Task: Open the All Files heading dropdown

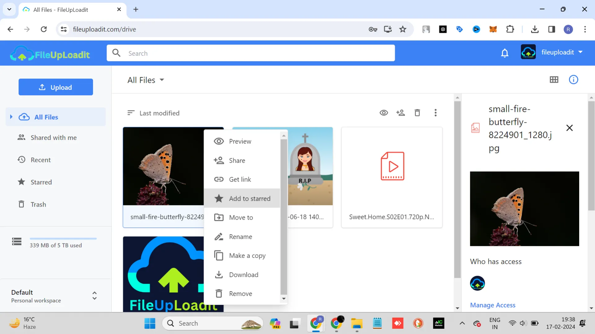Action: (146, 80)
